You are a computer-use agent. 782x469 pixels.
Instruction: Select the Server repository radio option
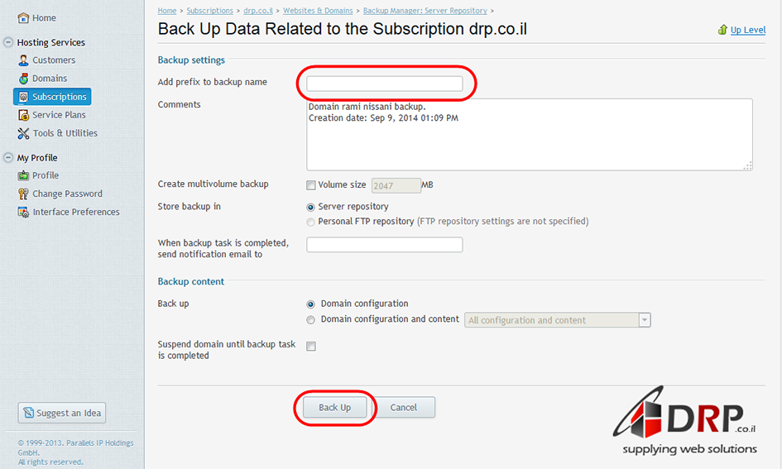pos(311,207)
